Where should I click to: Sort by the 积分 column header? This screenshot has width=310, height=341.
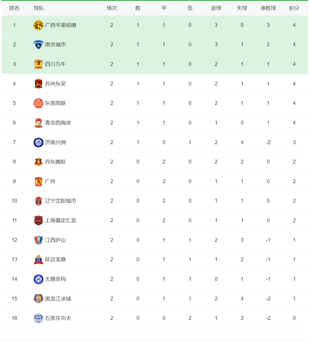pos(294,8)
